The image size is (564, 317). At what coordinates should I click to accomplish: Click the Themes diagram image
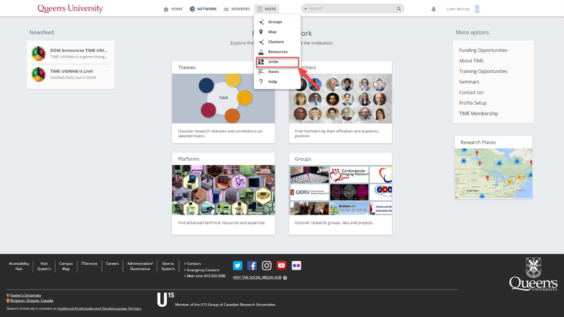pyautogui.click(x=223, y=98)
